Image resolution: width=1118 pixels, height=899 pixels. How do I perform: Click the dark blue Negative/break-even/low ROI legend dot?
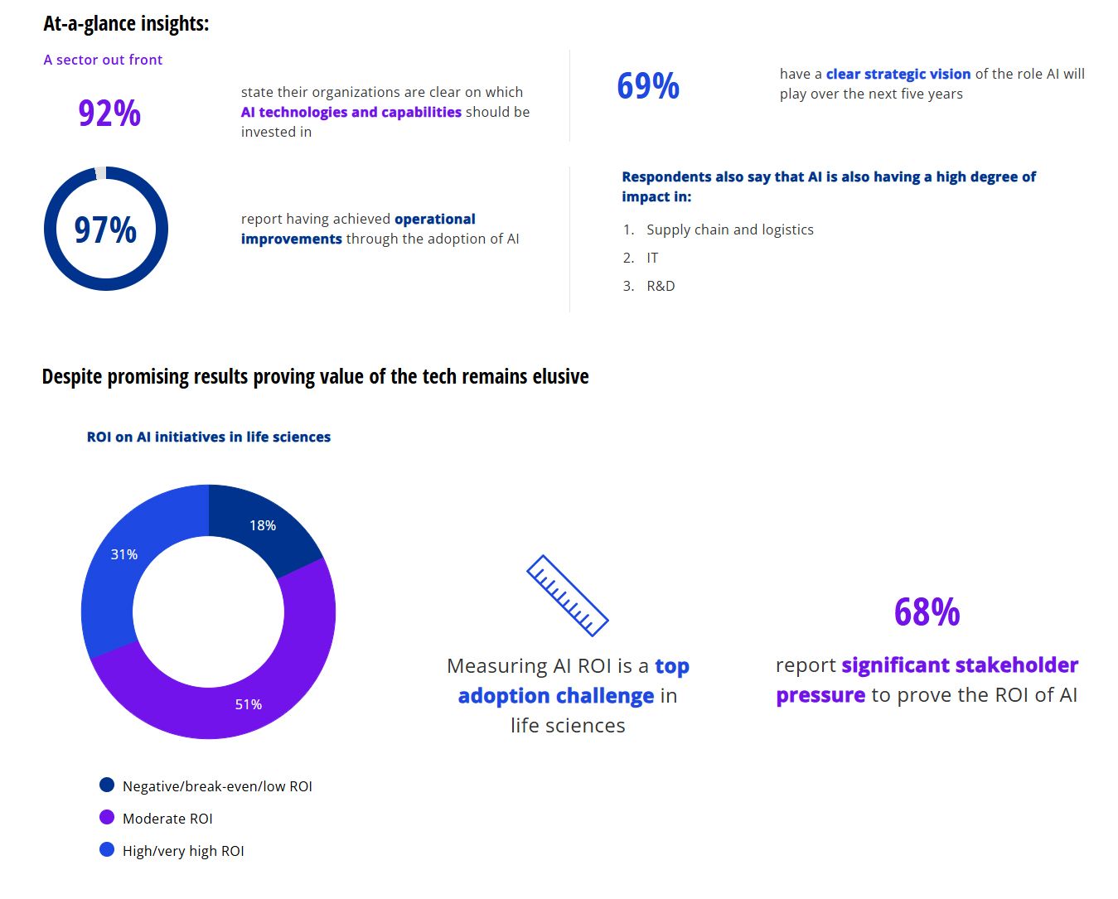107,785
